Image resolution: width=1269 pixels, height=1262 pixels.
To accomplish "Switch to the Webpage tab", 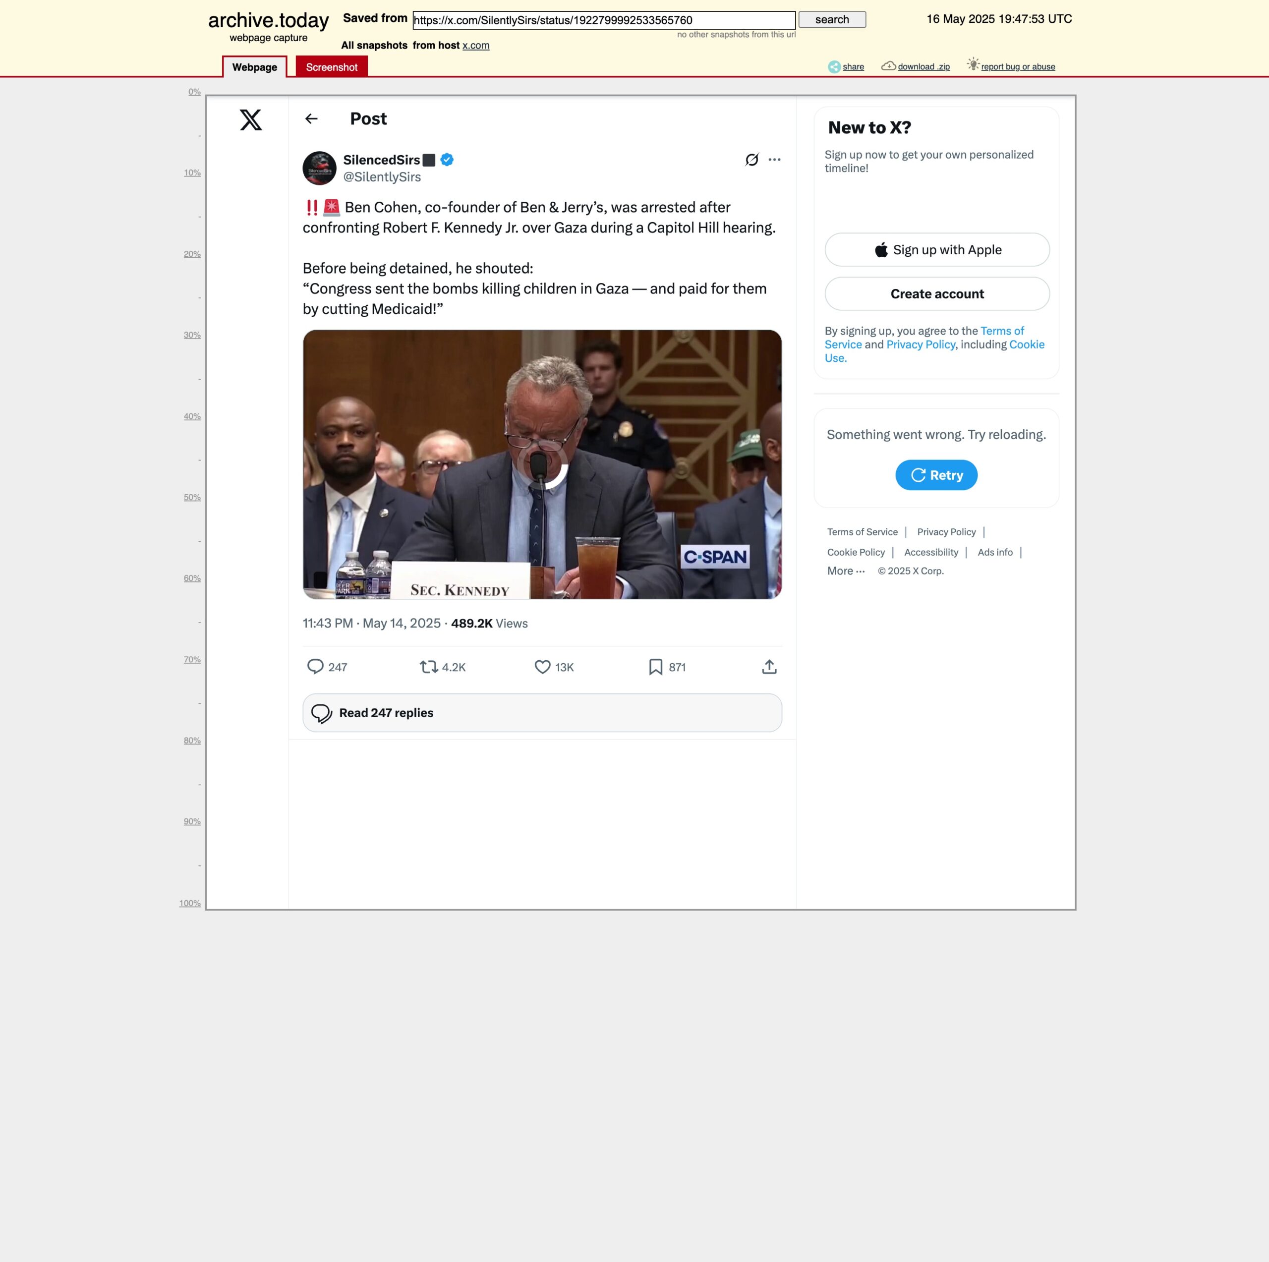I will point(255,67).
